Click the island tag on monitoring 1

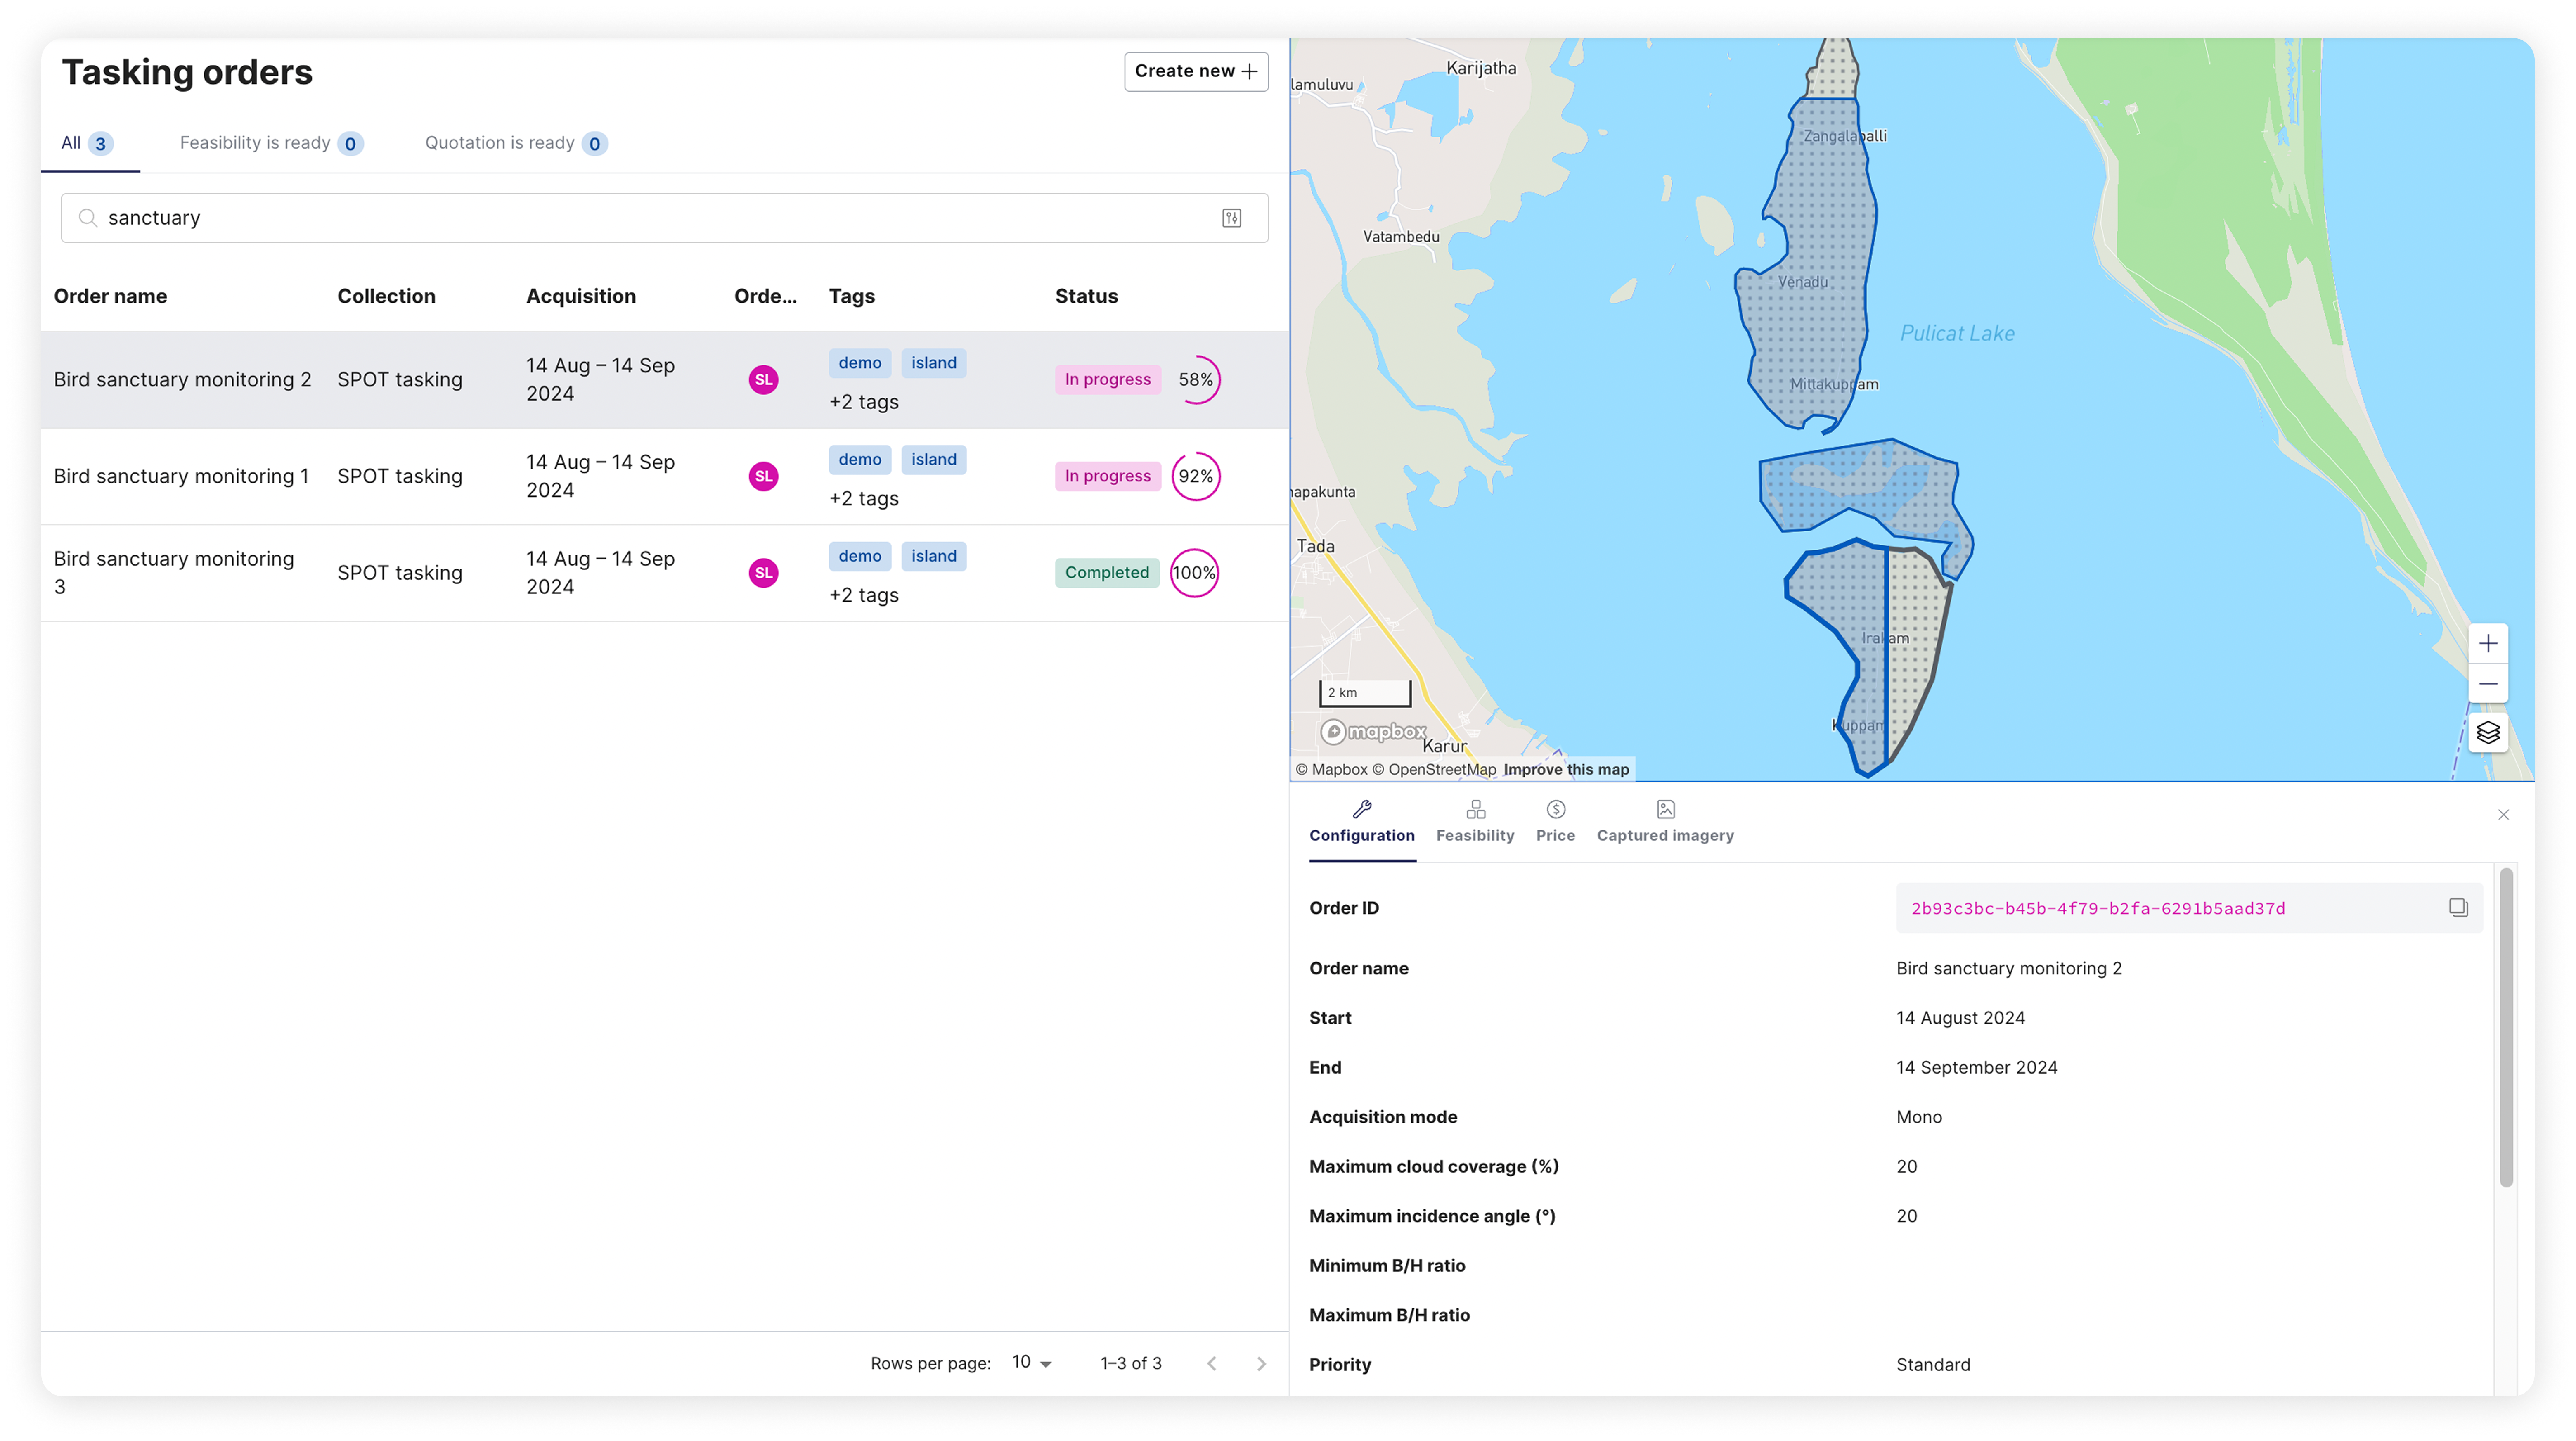point(933,460)
